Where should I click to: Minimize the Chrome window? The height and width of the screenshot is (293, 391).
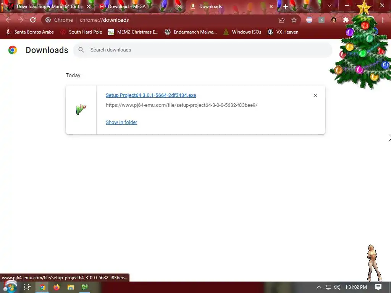tap(347, 5)
